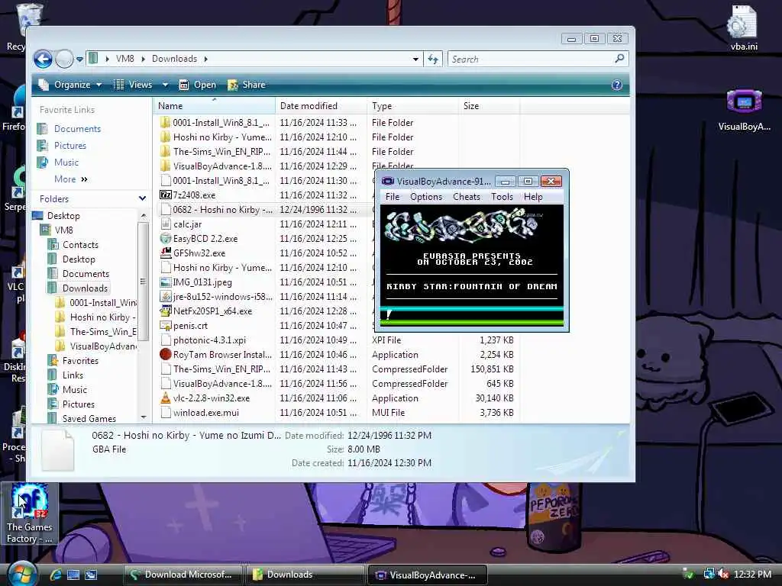Click the folder tree scroll up arrow
The image size is (782, 586).
click(x=144, y=215)
